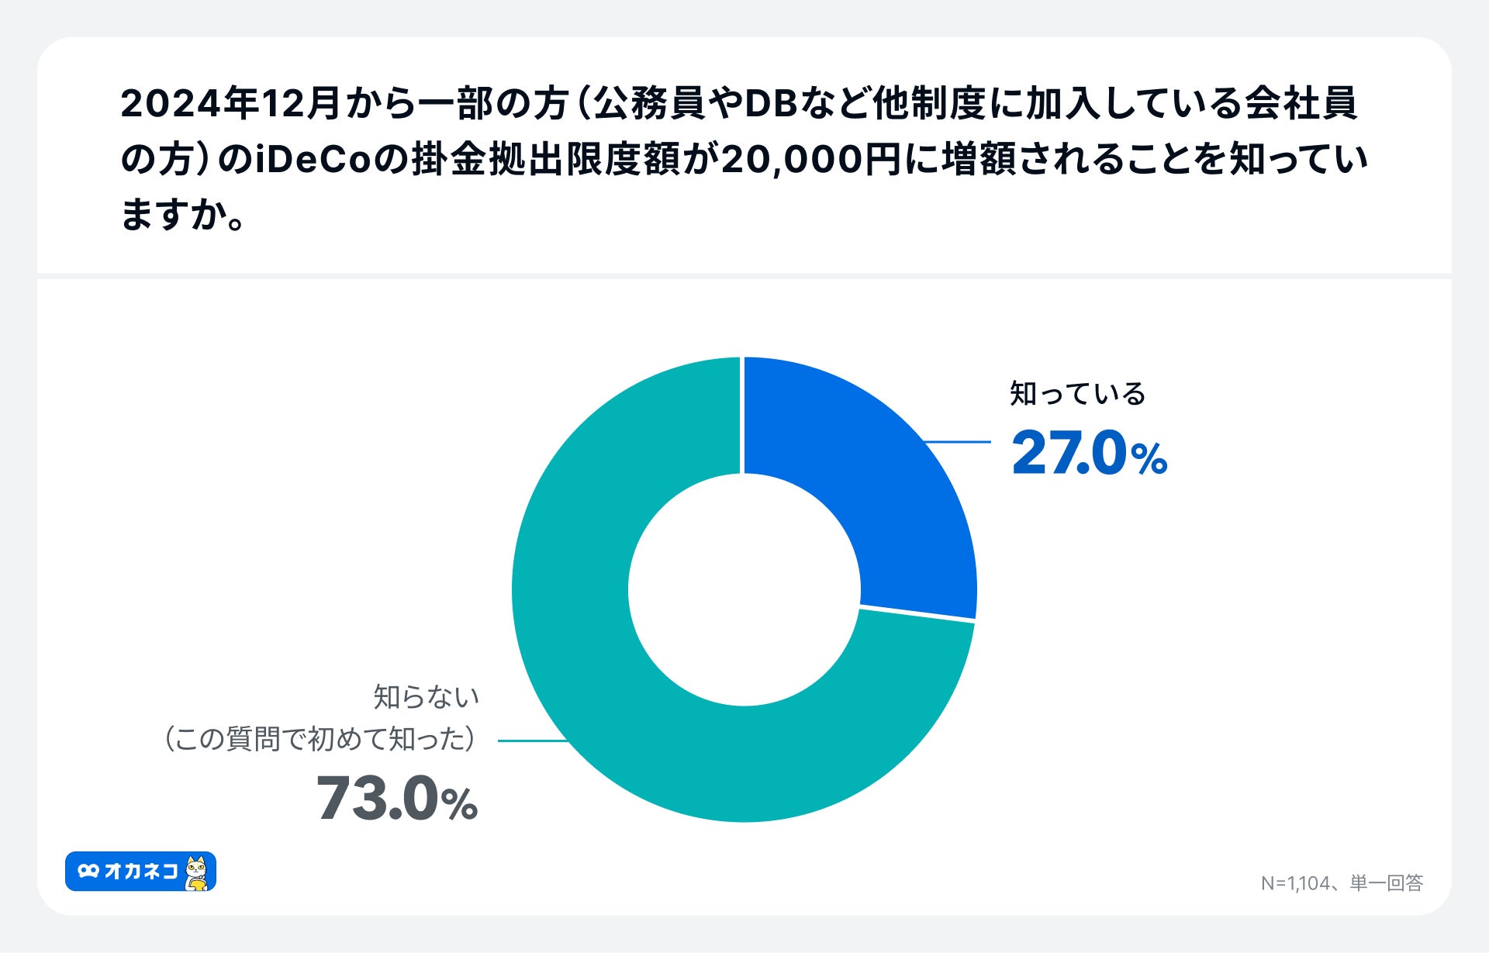Click the infinity symbol in the オカネコ logo
The height and width of the screenshot is (953, 1489).
pos(88,871)
